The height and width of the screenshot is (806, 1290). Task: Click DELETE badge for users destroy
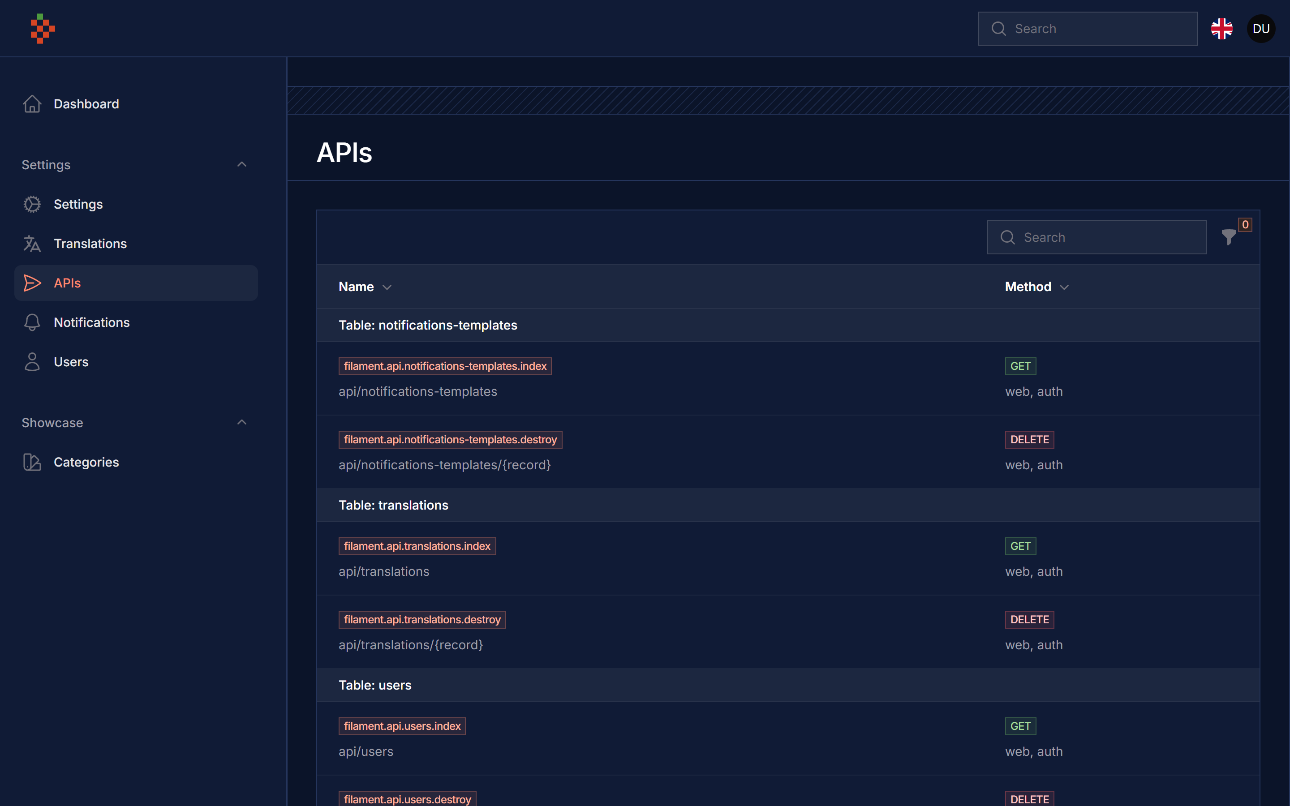coord(1029,799)
